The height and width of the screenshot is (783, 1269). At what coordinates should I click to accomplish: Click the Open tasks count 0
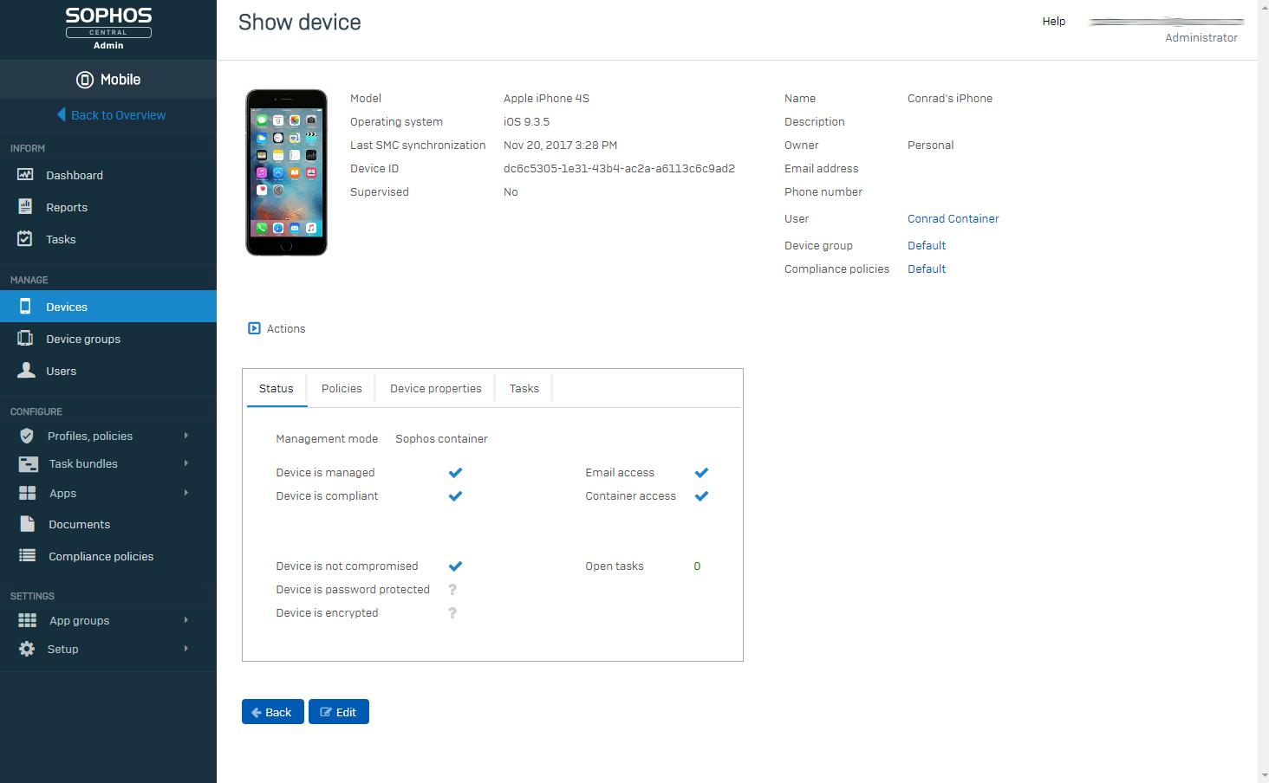click(697, 566)
